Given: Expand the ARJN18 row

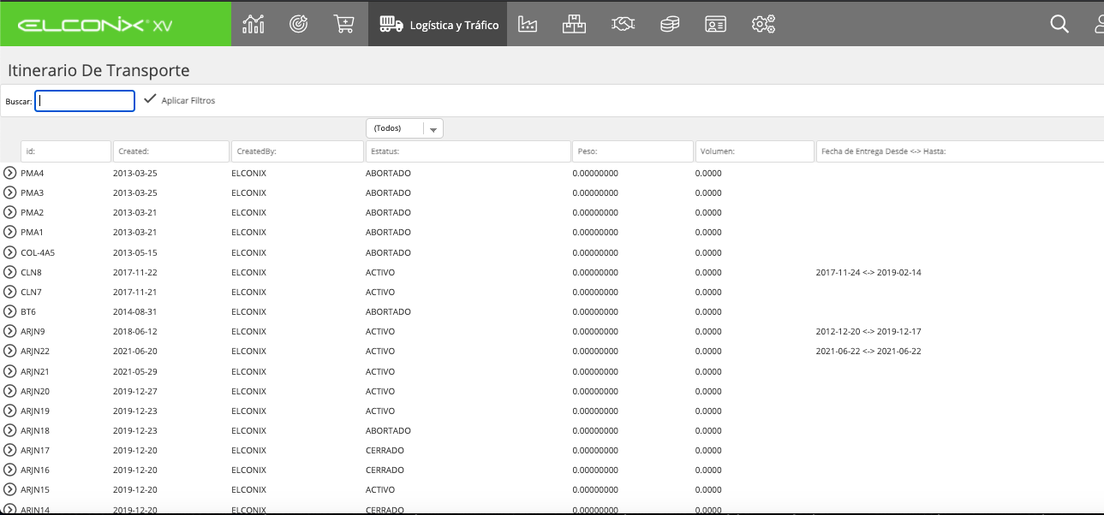Looking at the screenshot, I should point(10,430).
